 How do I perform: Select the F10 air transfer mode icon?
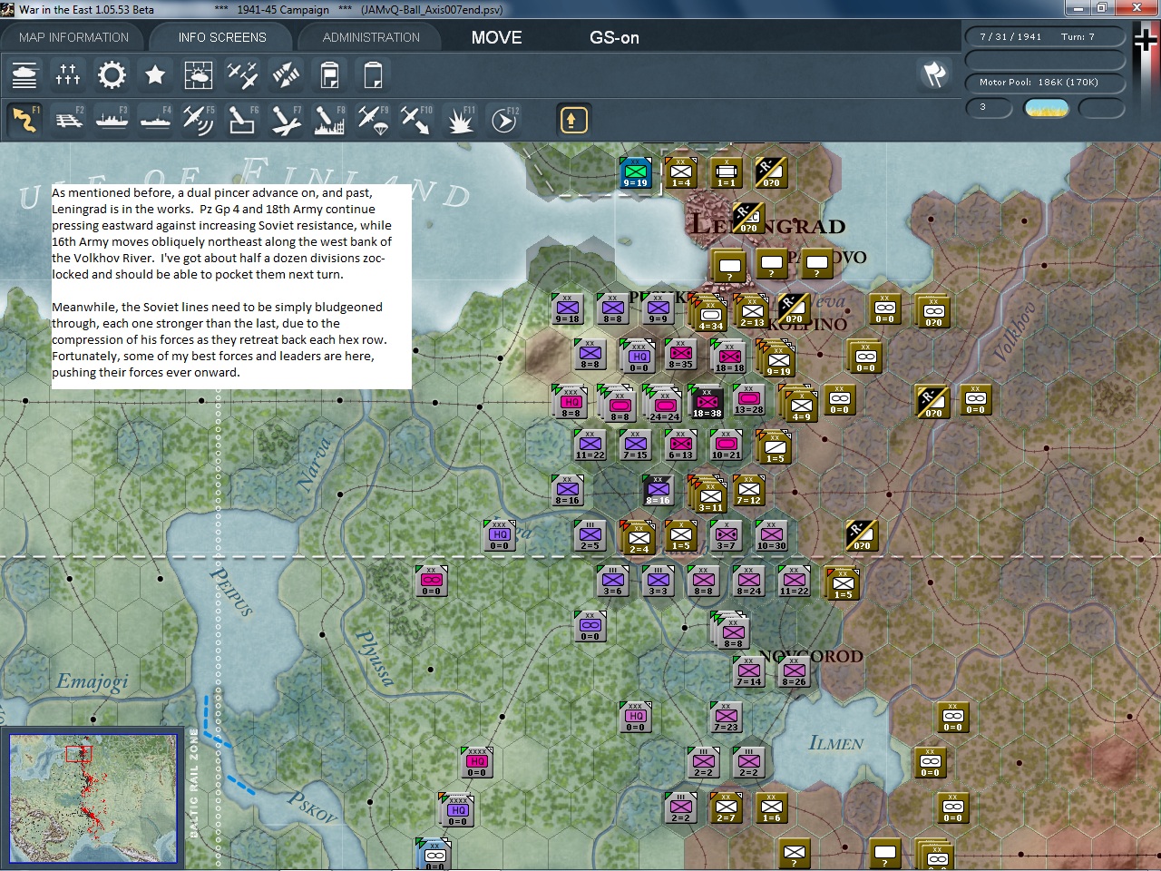coord(416,120)
